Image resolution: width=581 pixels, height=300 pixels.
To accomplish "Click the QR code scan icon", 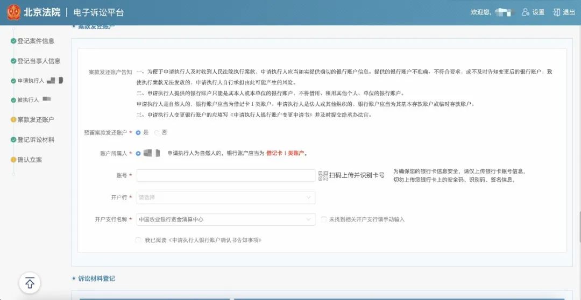I will click(323, 176).
